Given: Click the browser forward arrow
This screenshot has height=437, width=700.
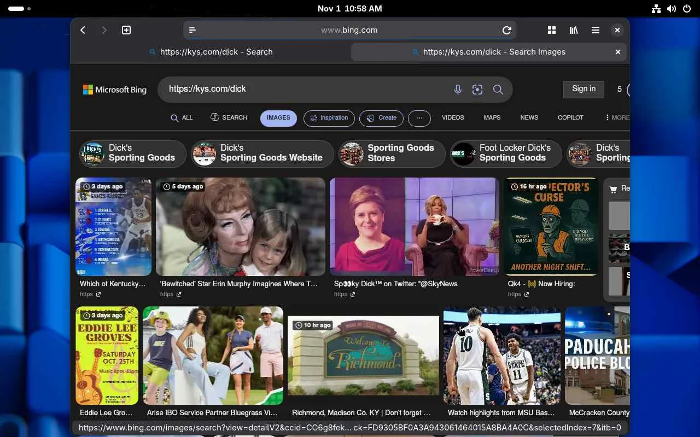Looking at the screenshot, I should (104, 30).
